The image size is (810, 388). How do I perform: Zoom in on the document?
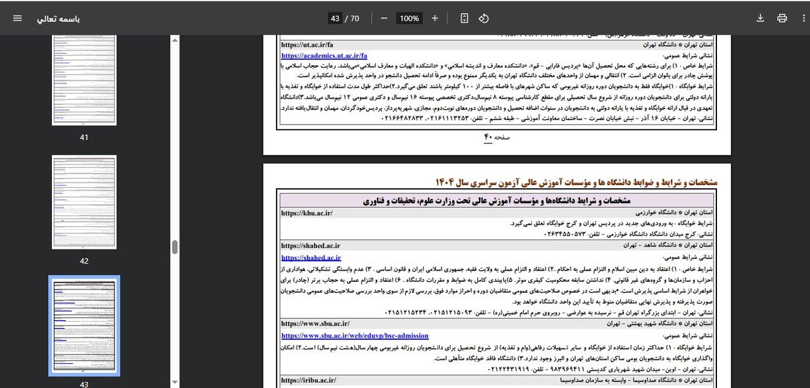coord(435,18)
